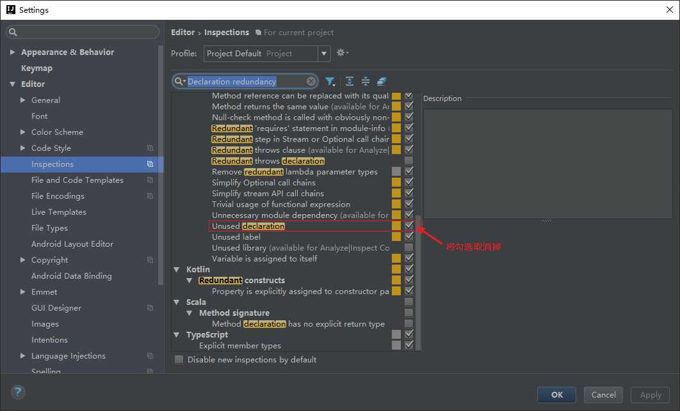The image size is (680, 411).
Task: Close the Settings dialog window
Action: (x=670, y=10)
